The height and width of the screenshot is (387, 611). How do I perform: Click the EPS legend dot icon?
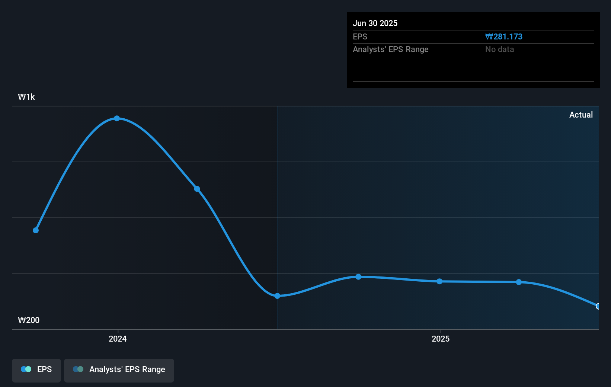(x=26, y=369)
